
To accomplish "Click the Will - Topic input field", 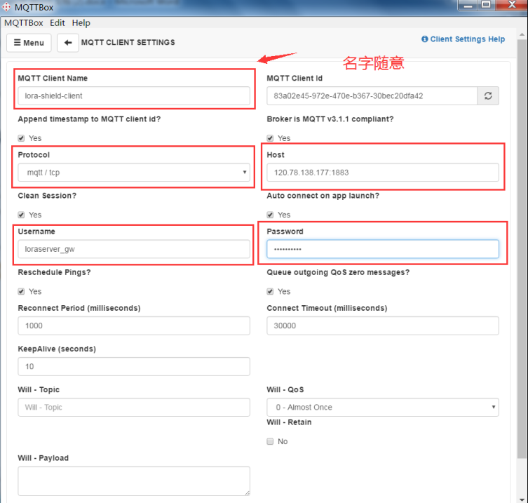I will (x=134, y=408).
